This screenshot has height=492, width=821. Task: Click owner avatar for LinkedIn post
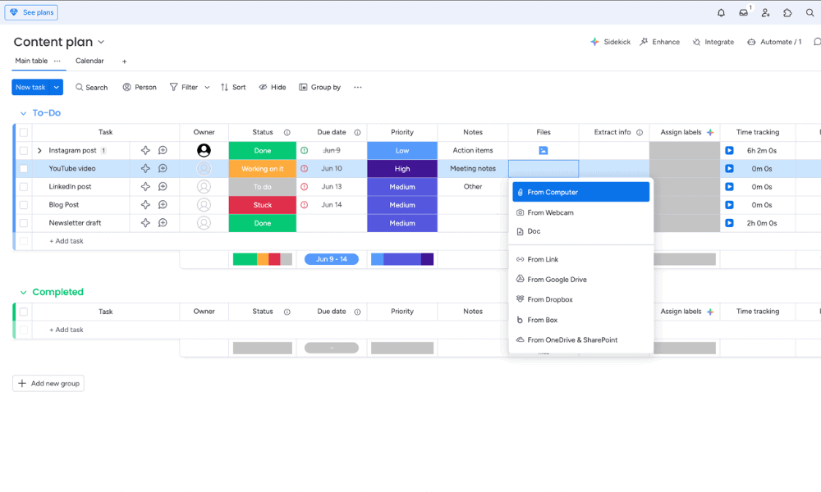pos(204,187)
